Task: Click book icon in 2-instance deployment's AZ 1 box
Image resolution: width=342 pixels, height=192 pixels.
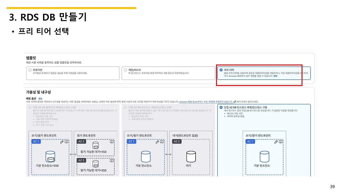Action: 162,142
